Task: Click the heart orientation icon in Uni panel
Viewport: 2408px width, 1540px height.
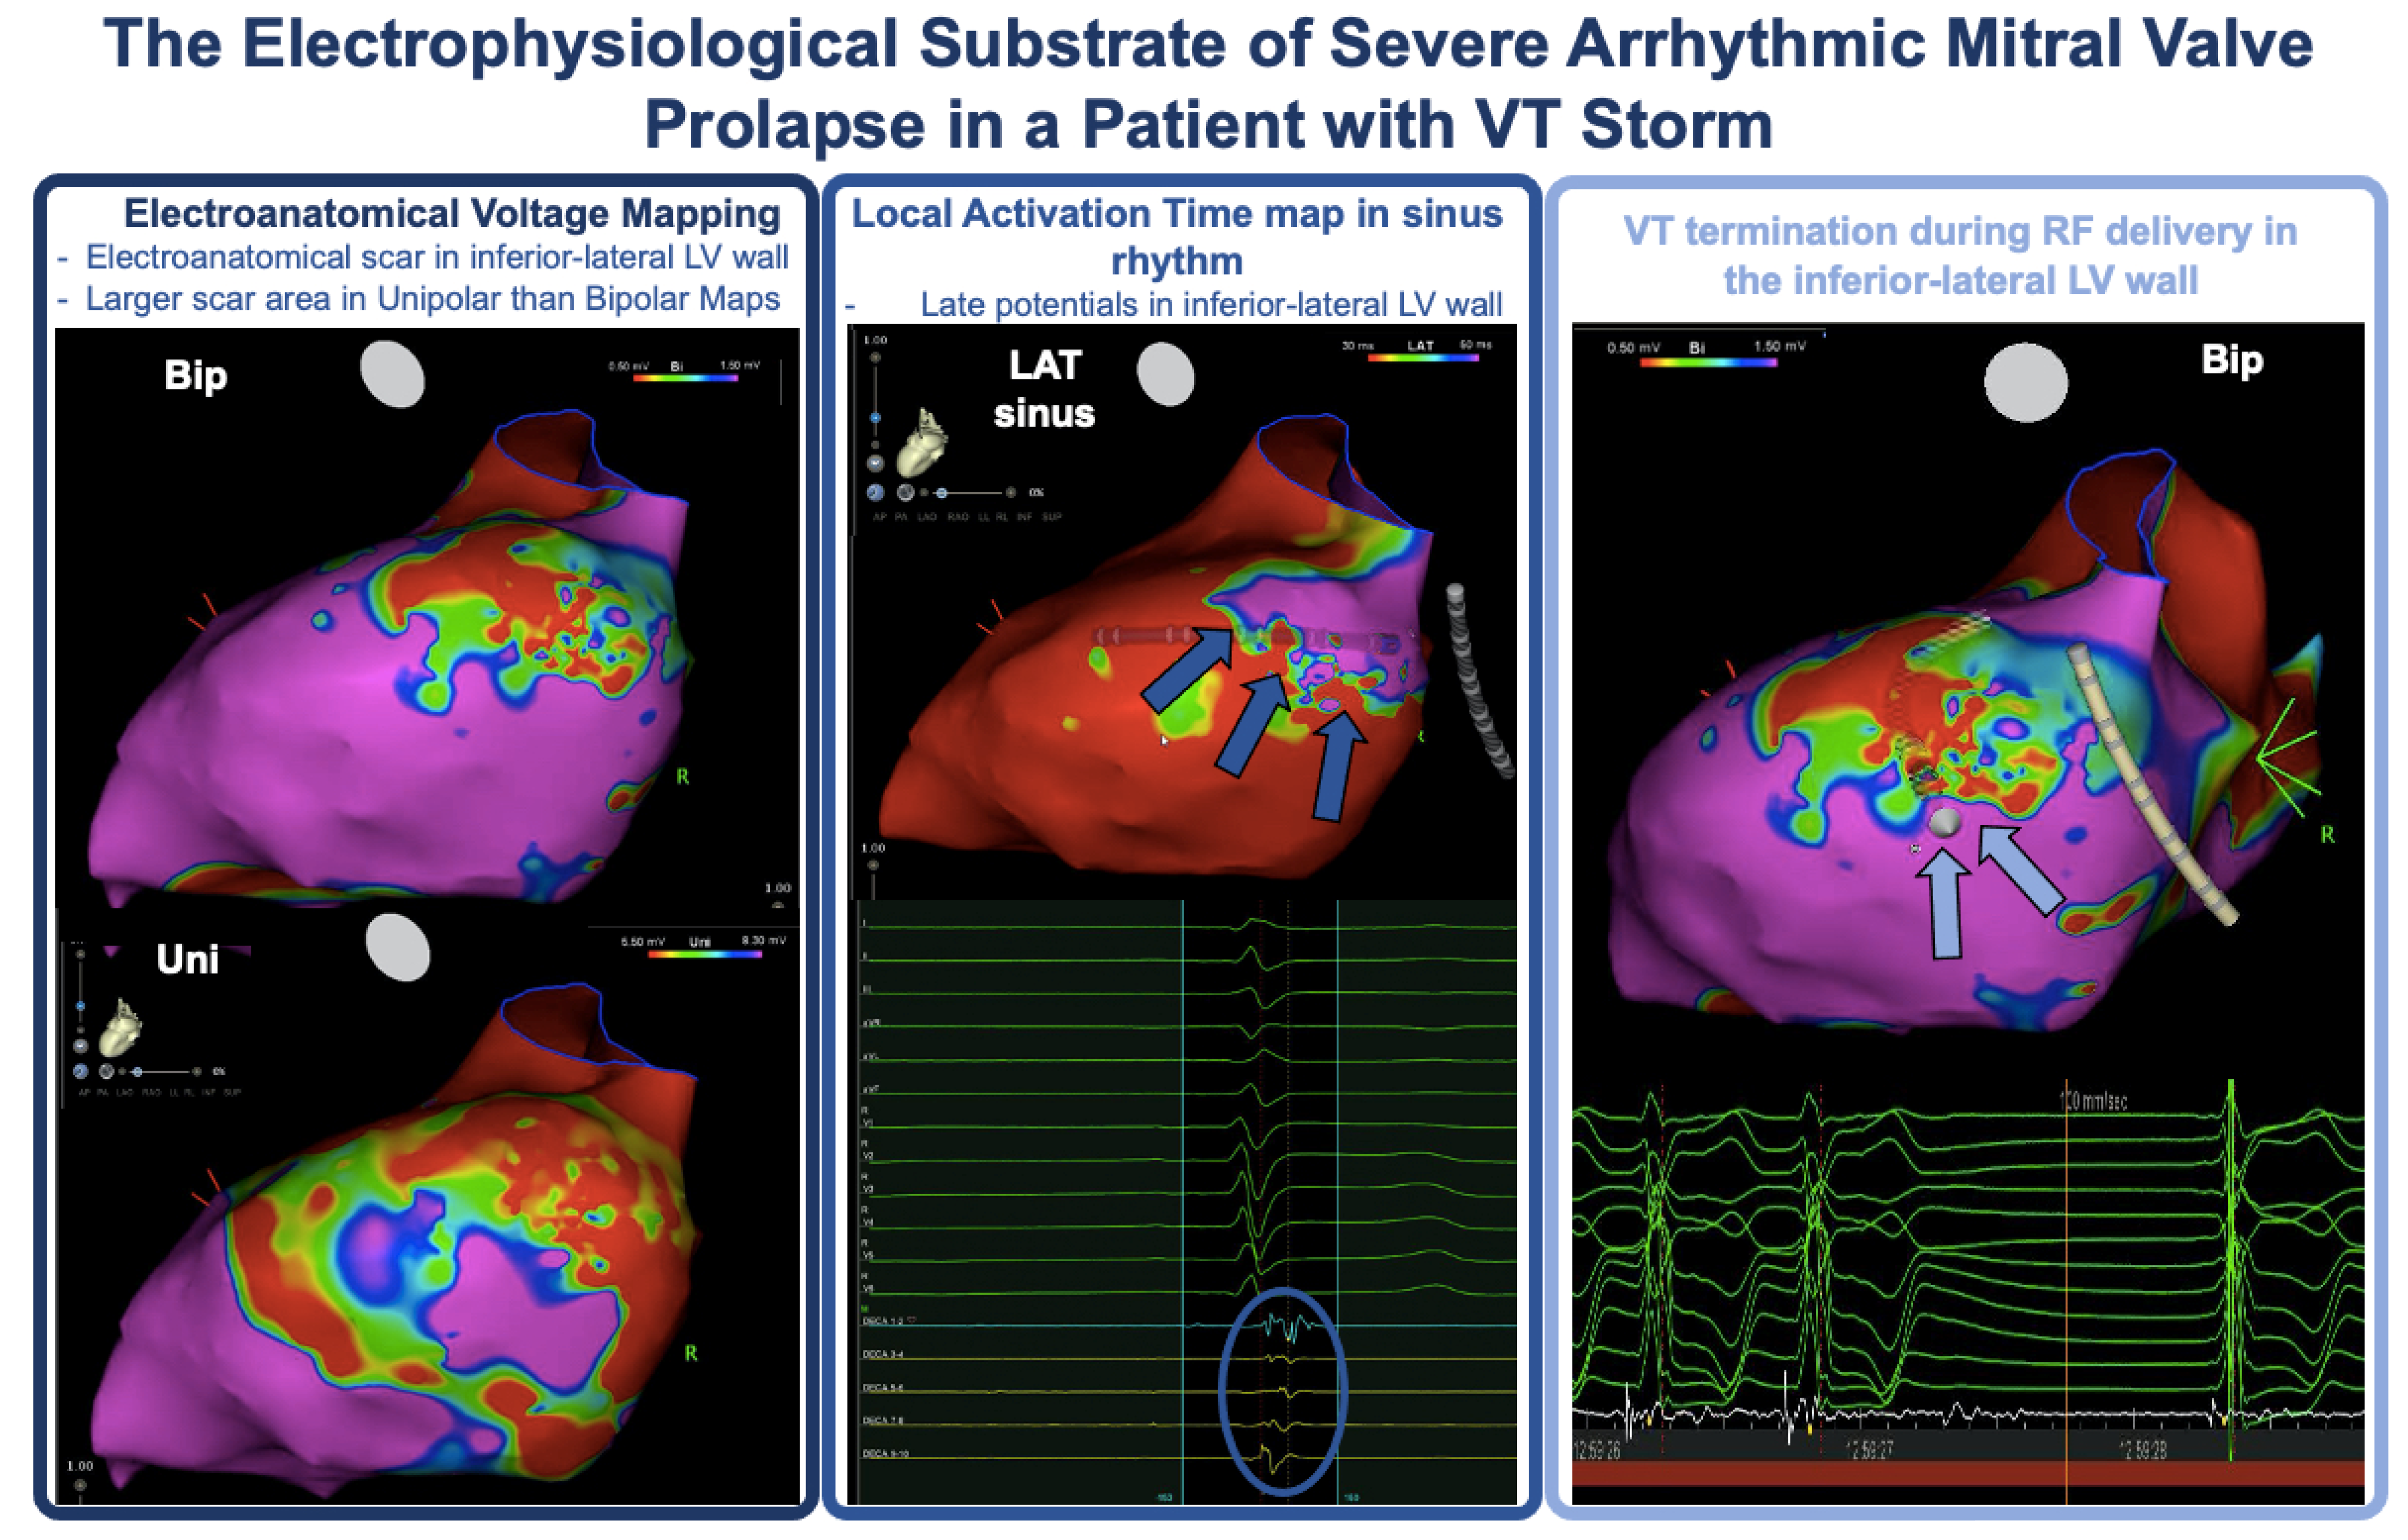Action: point(120,1028)
